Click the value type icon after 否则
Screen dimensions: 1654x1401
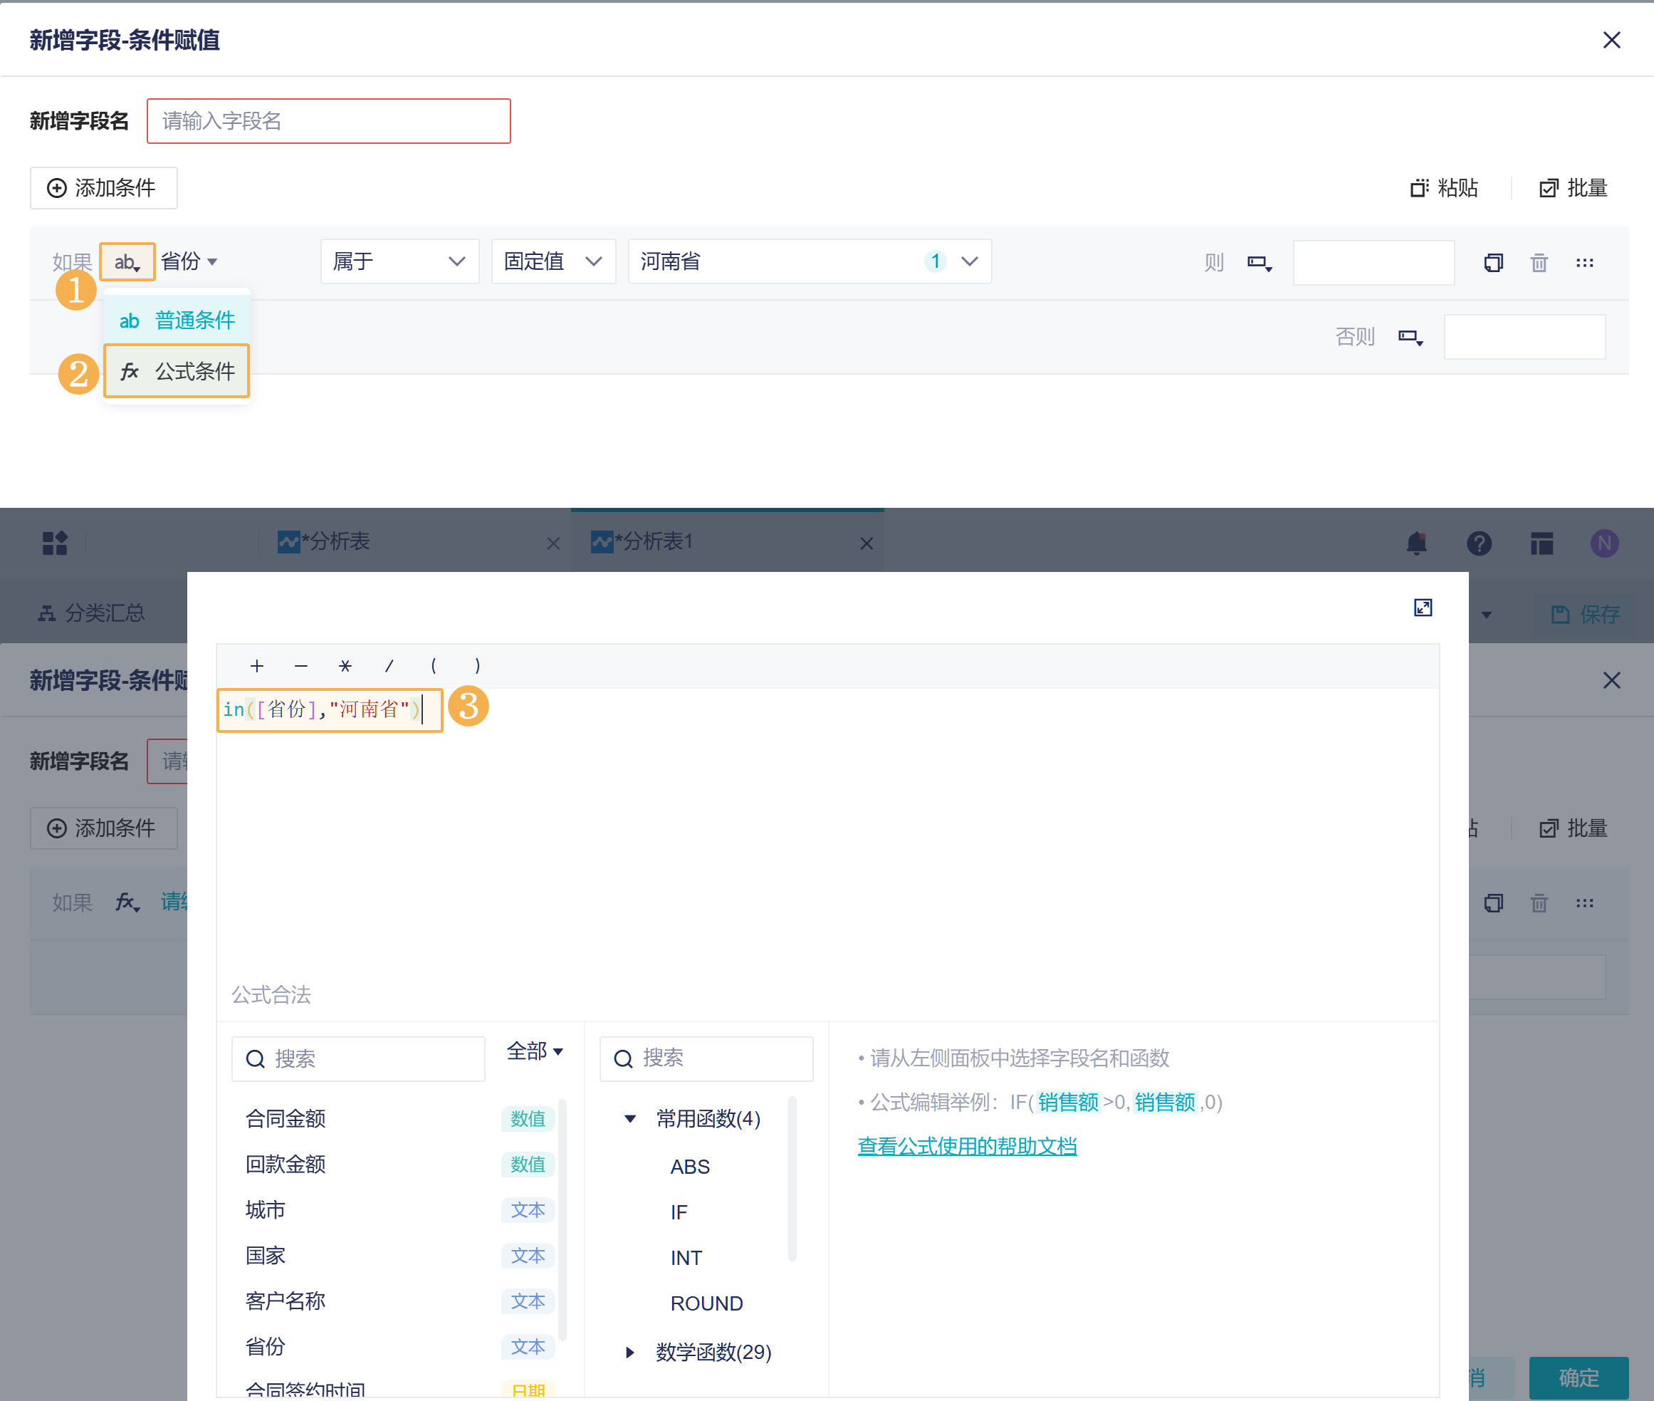[1410, 338]
